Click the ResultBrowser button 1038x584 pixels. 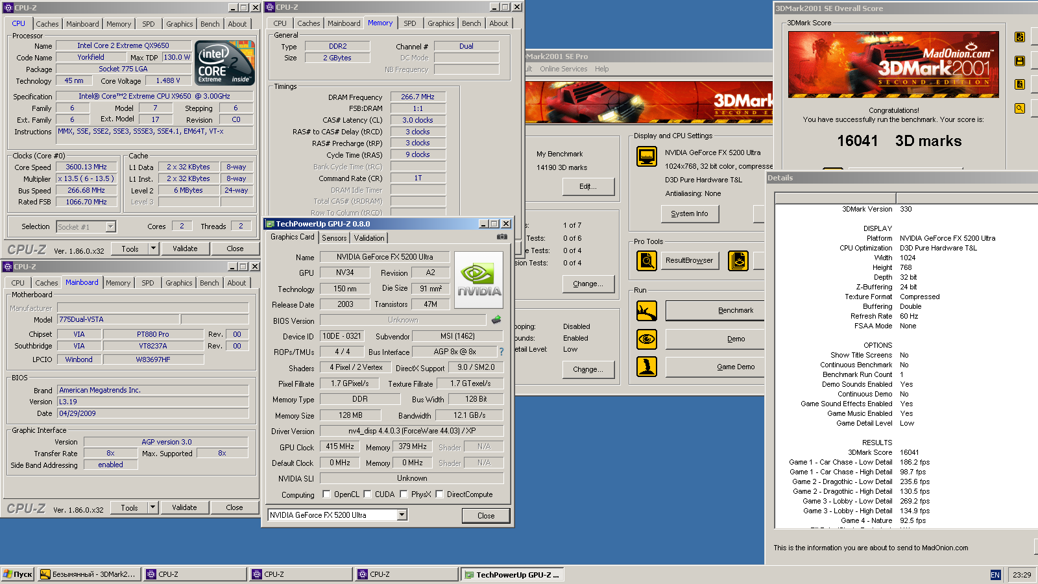coord(689,260)
